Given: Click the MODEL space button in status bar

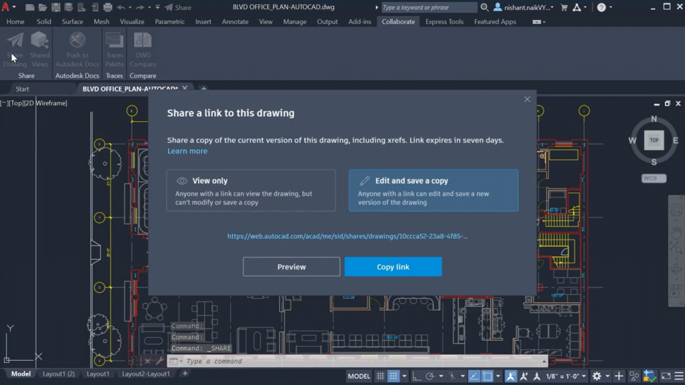Looking at the screenshot, I should tap(359, 376).
